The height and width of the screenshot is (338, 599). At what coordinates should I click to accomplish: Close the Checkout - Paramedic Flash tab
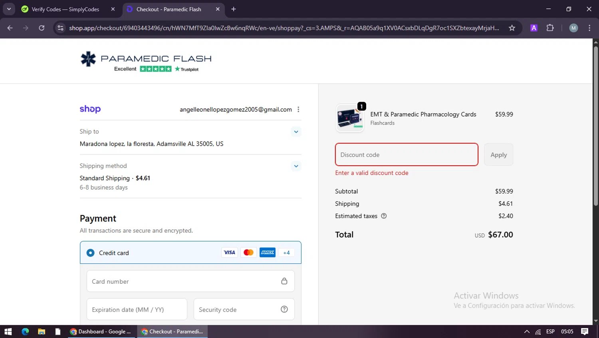click(218, 9)
